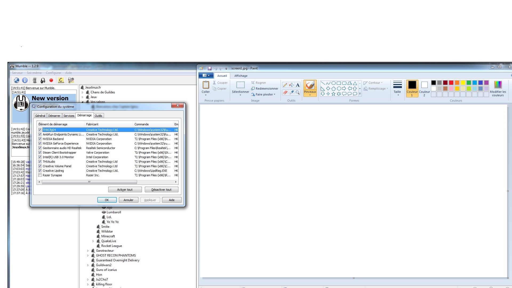Open Modifier les couleurs in Paint
This screenshot has height=288, width=512.
(x=498, y=89)
